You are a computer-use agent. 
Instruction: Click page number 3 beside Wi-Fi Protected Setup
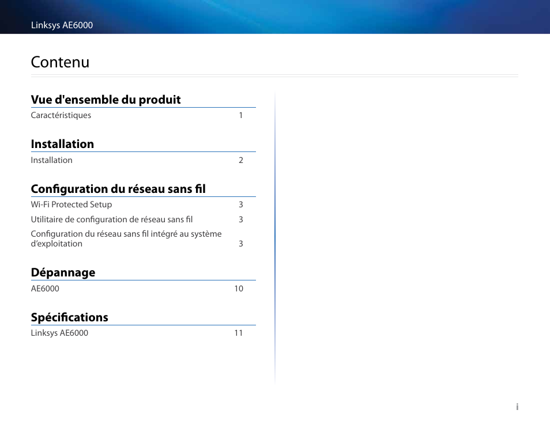point(240,204)
